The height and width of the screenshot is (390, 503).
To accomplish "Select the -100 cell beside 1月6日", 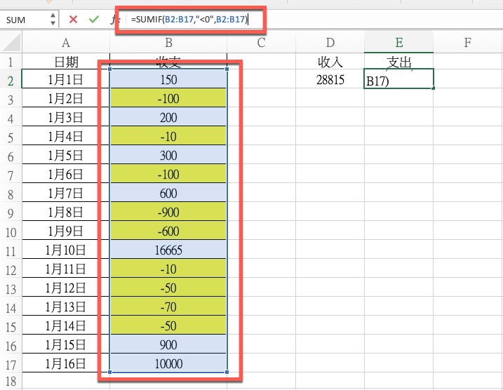I will pyautogui.click(x=168, y=174).
